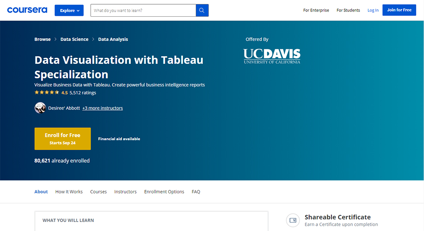Open For Enterprise link

(x=316, y=10)
